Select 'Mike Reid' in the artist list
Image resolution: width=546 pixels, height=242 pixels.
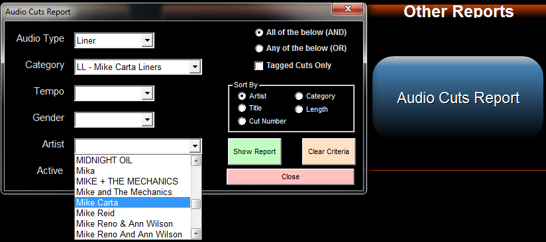(133, 213)
